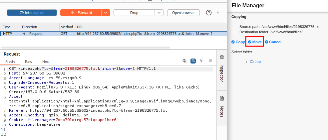Open the Request panel hamburger menu

(210, 61)
